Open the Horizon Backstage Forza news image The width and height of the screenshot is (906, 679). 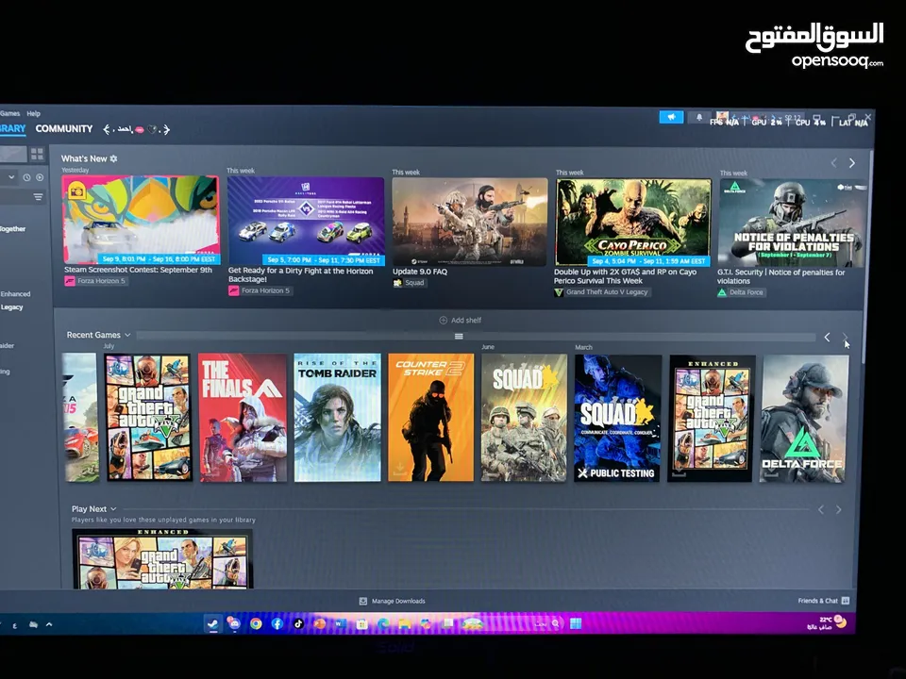pyautogui.click(x=306, y=221)
